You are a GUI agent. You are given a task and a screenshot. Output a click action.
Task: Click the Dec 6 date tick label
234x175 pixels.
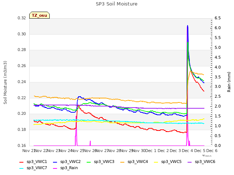coord(212,151)
